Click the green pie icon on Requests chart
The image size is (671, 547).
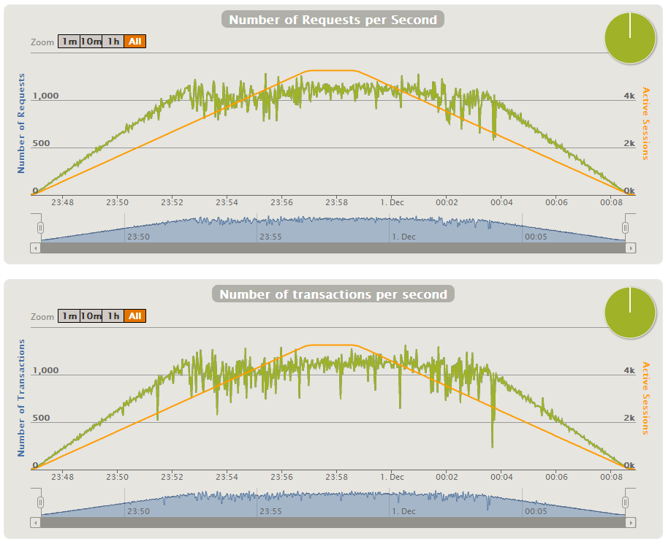(x=629, y=39)
